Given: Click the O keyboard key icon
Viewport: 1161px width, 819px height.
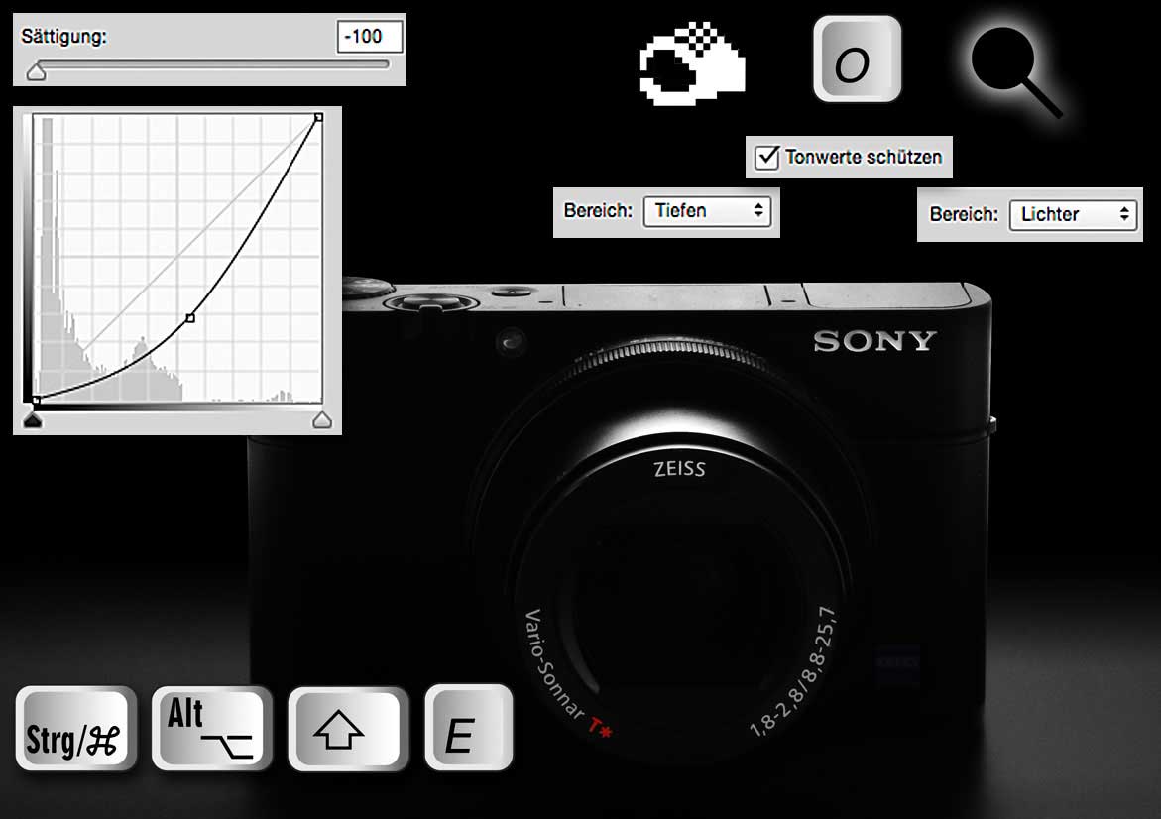Looking at the screenshot, I should tap(857, 59).
